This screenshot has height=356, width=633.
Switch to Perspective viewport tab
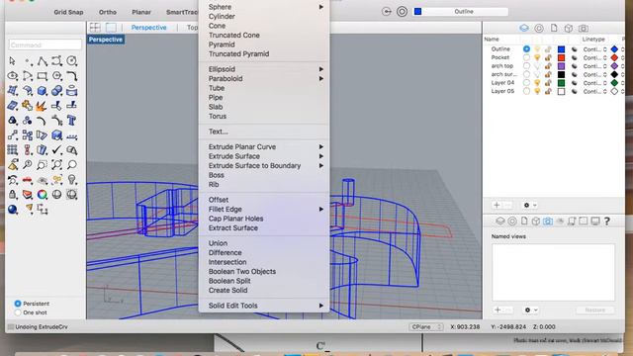point(148,28)
